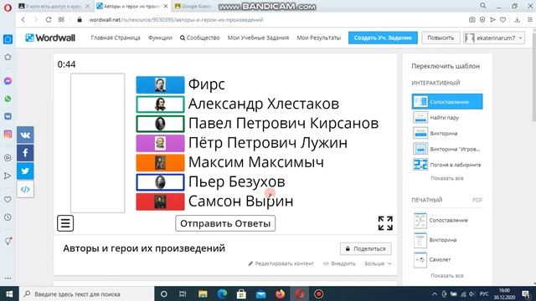Click the PDF label in ПЕЧАТНЫЙ section
This screenshot has width=536, height=301.
point(477,200)
